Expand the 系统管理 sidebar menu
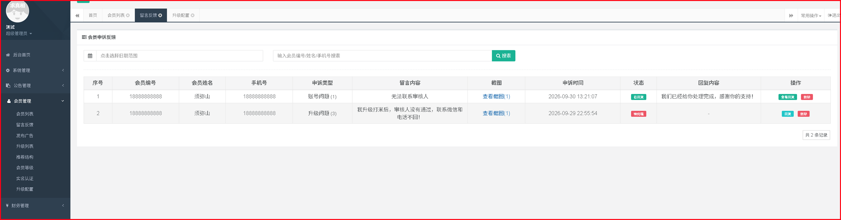 35,71
